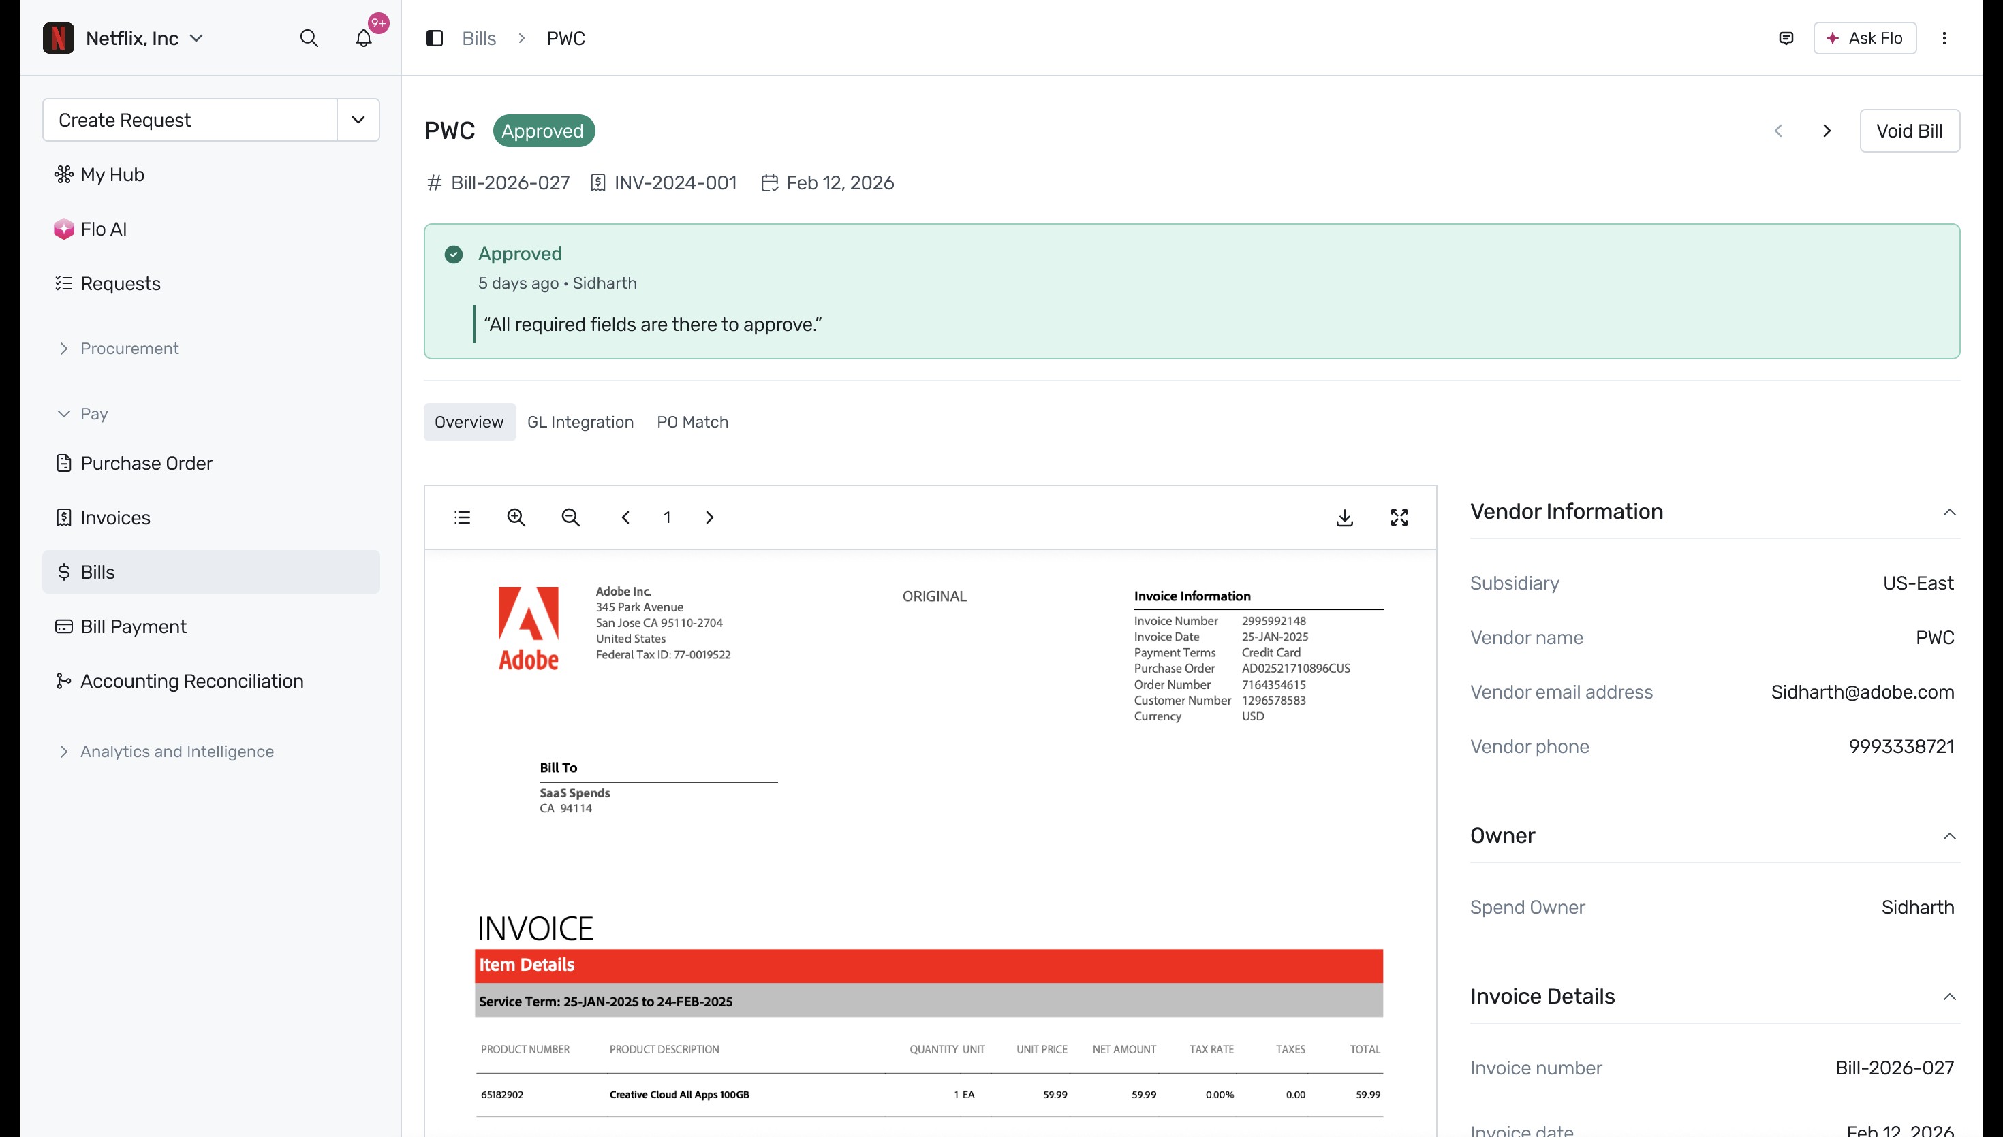Screen dimensions: 2003x1137
Task: Collapse the Vendor Information panel
Action: [x=1949, y=512]
